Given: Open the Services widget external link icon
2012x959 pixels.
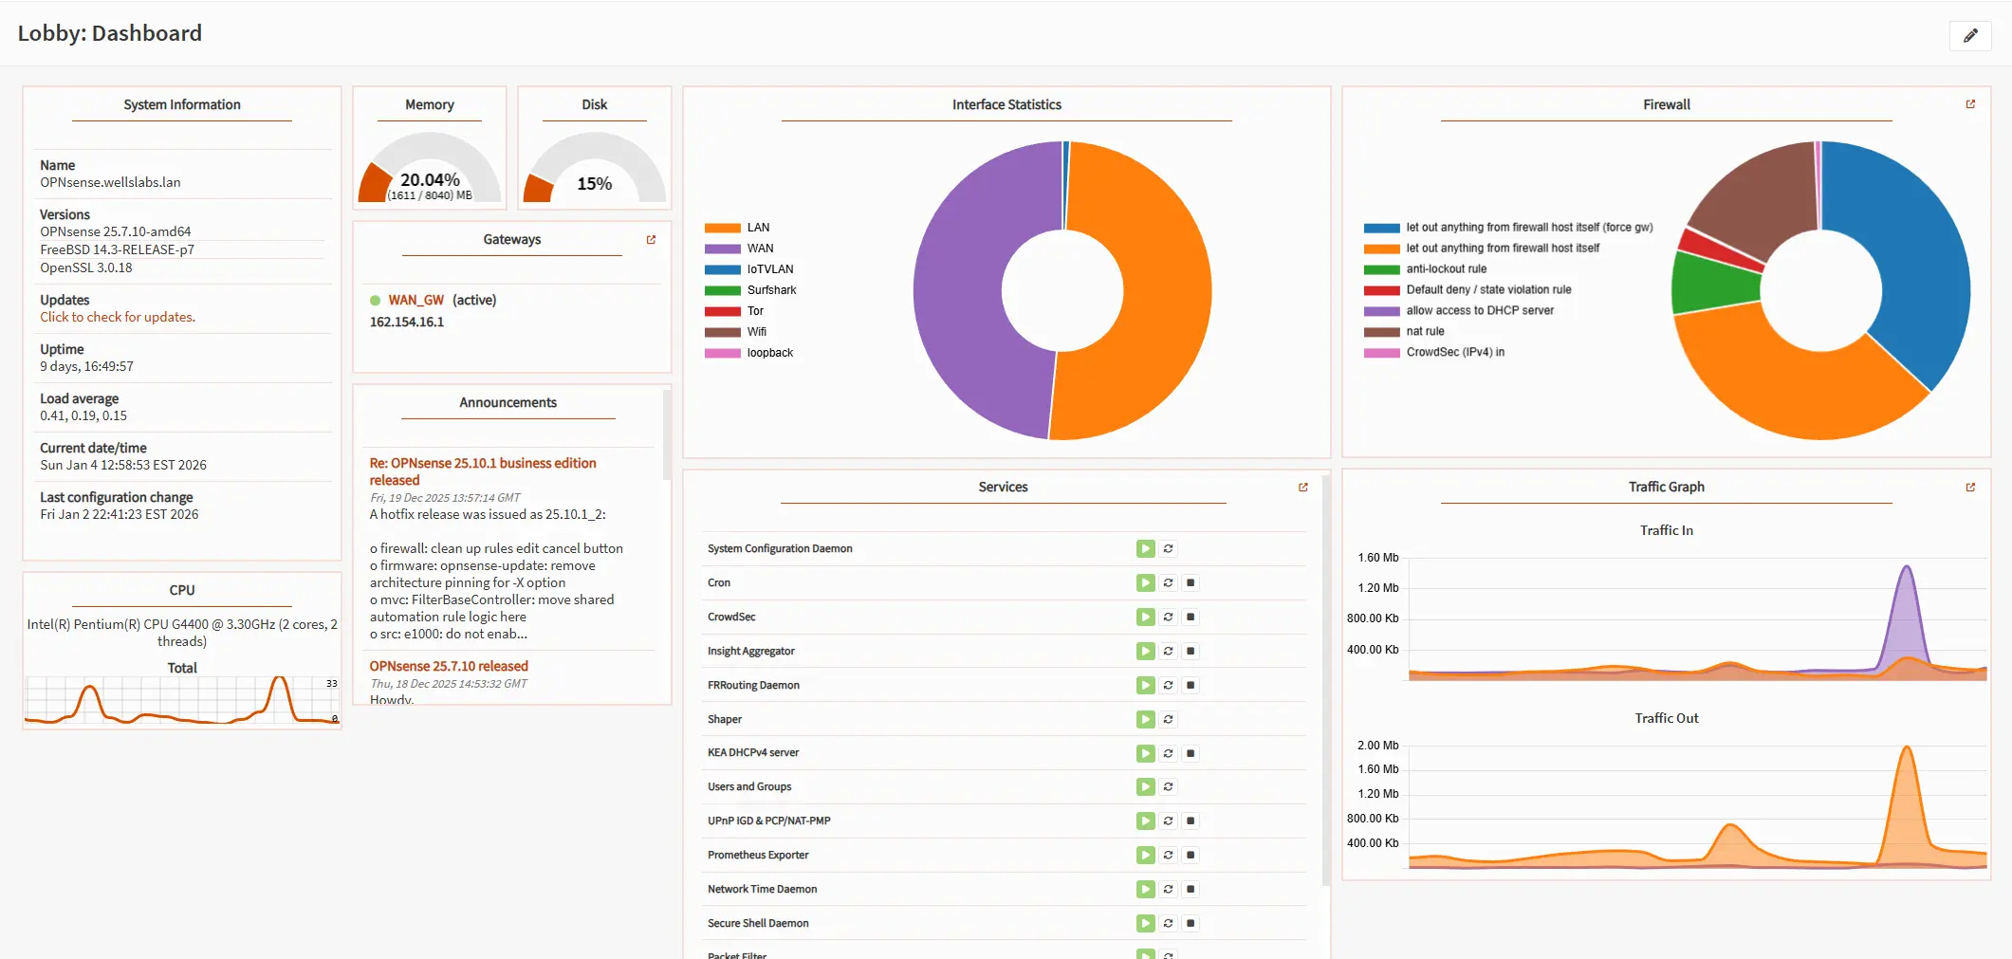Looking at the screenshot, I should [1302, 487].
